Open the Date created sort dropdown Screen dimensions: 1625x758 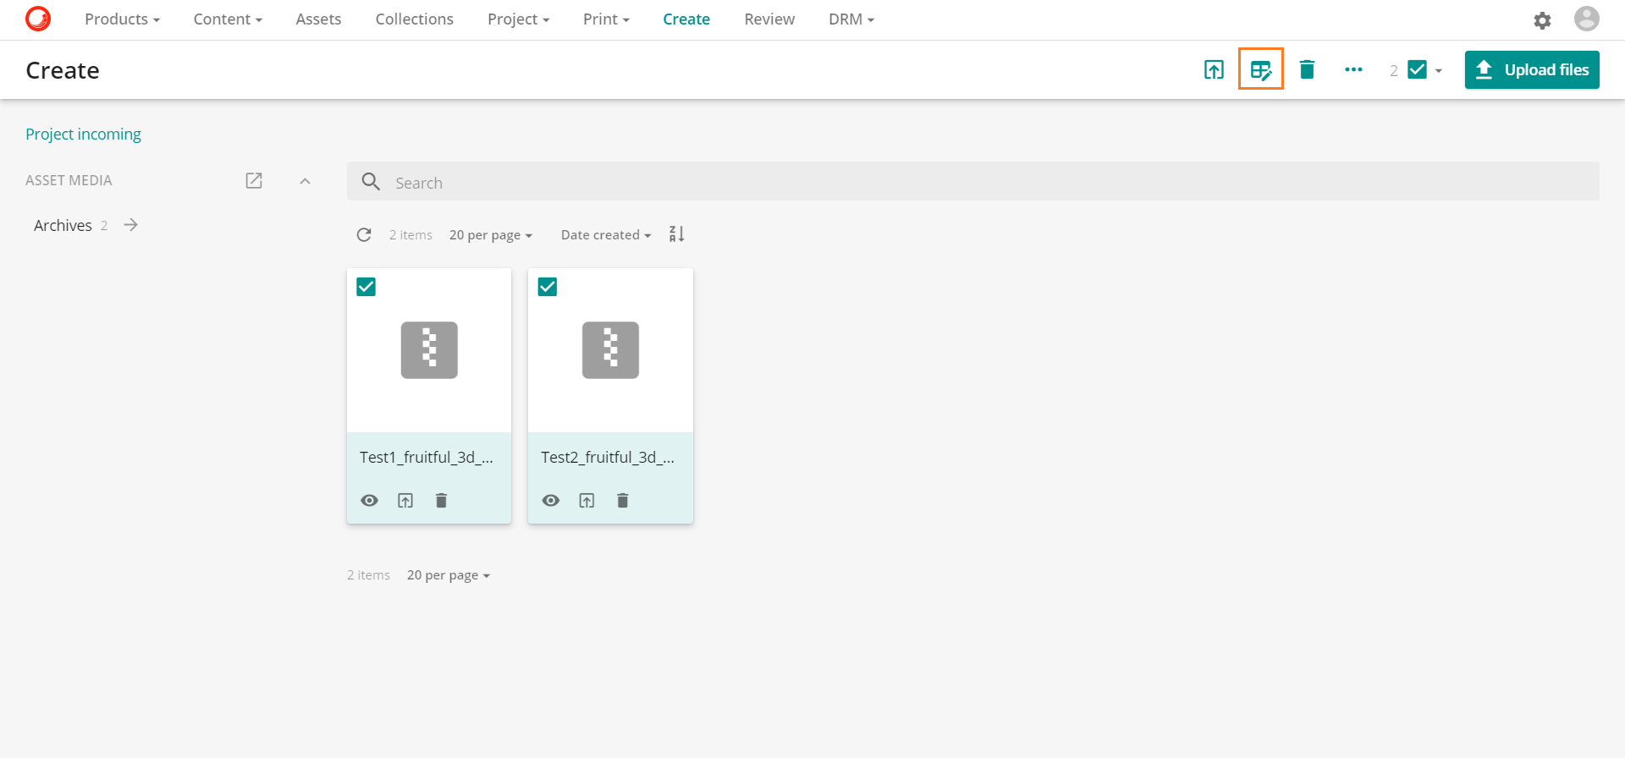click(x=605, y=235)
